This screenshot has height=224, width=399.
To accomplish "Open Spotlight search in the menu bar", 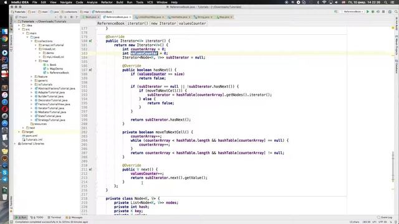I will pyautogui.click(x=386, y=2).
